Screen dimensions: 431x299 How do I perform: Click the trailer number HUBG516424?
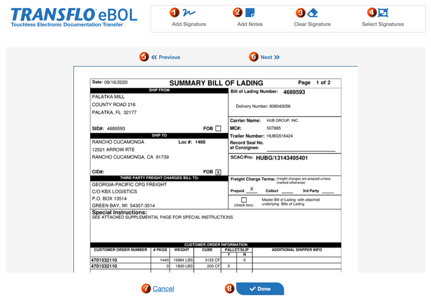[280, 136]
